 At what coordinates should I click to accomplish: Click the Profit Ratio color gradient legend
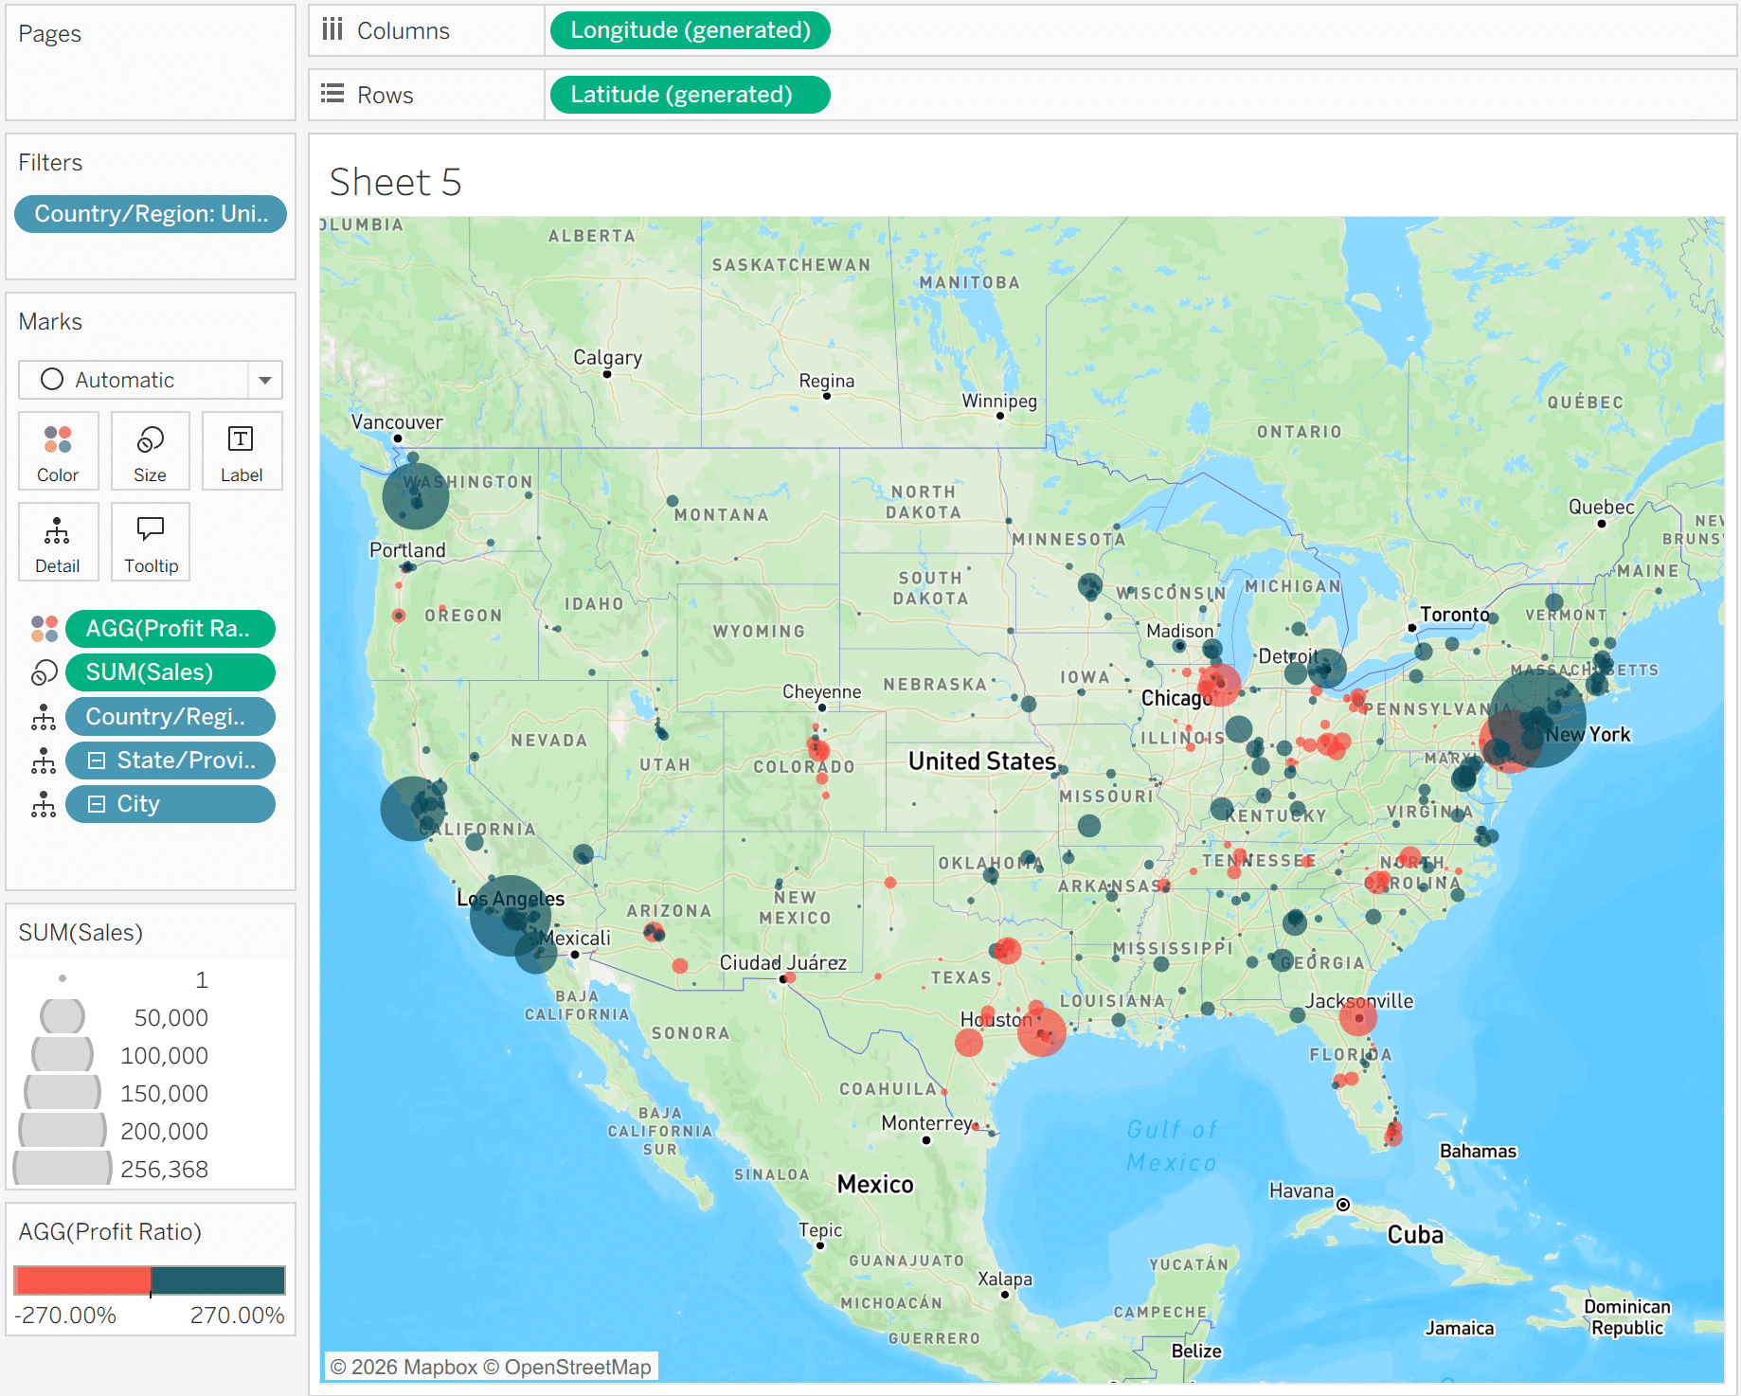tap(150, 1280)
